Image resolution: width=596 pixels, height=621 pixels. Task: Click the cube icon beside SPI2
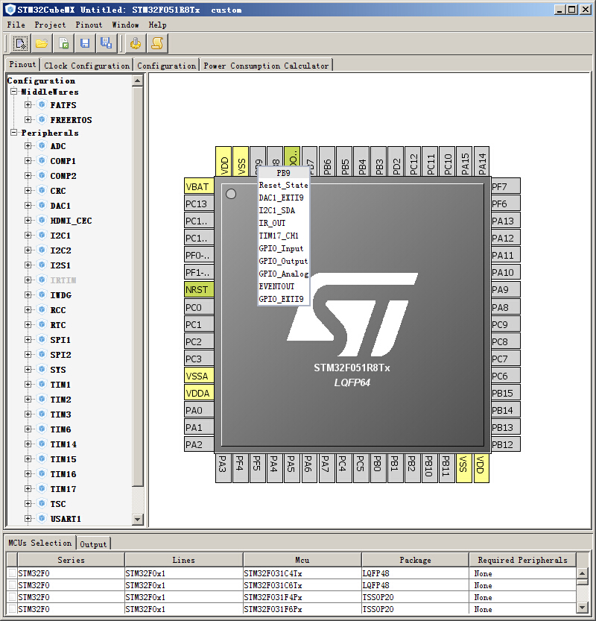[x=42, y=354]
